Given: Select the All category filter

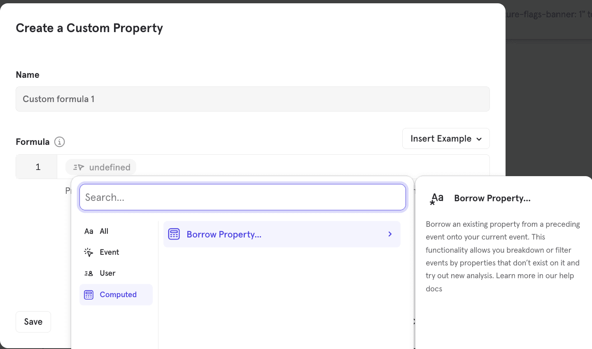Looking at the screenshot, I should (x=104, y=231).
